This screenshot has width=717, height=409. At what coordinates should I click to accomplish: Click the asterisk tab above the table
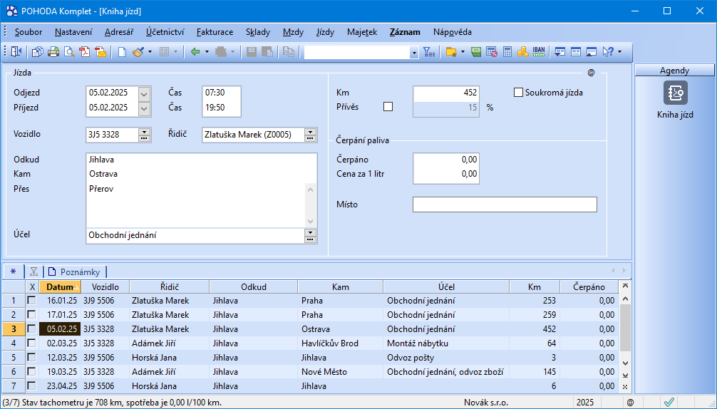point(14,272)
